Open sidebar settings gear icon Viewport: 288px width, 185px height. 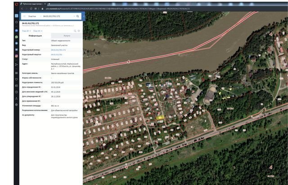click(x=16, y=105)
